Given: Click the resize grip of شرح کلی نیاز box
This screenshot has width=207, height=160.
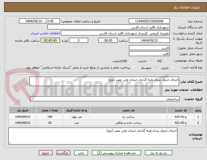Looking at the screenshot, I should [31, 84].
